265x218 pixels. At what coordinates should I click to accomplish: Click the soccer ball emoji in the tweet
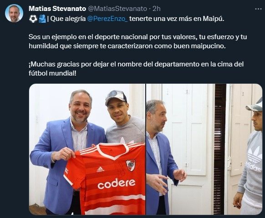pos(33,19)
